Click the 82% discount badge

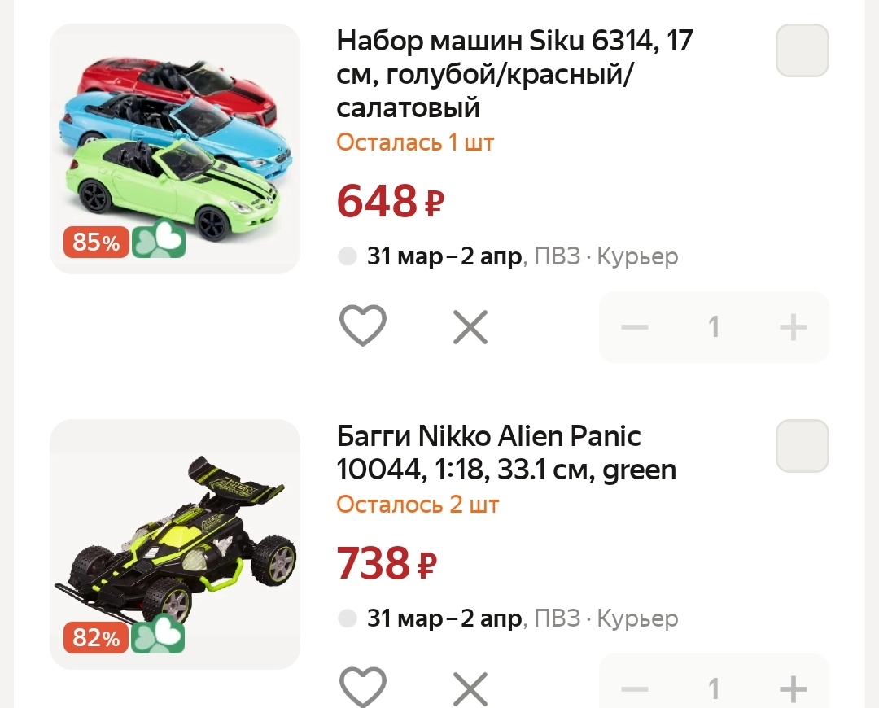[96, 638]
